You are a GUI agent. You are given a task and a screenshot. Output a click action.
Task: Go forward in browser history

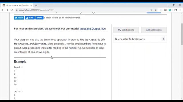[x=7, y=10]
